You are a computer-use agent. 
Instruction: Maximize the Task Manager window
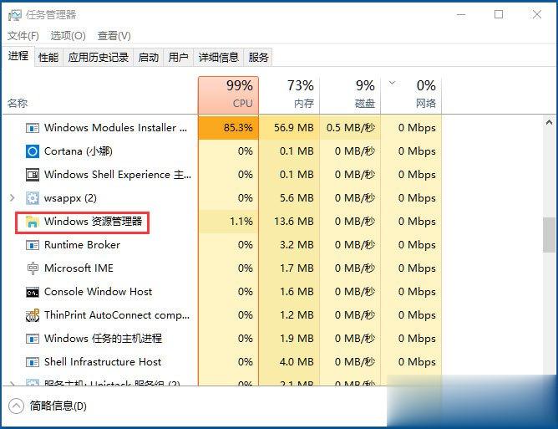[x=499, y=14]
